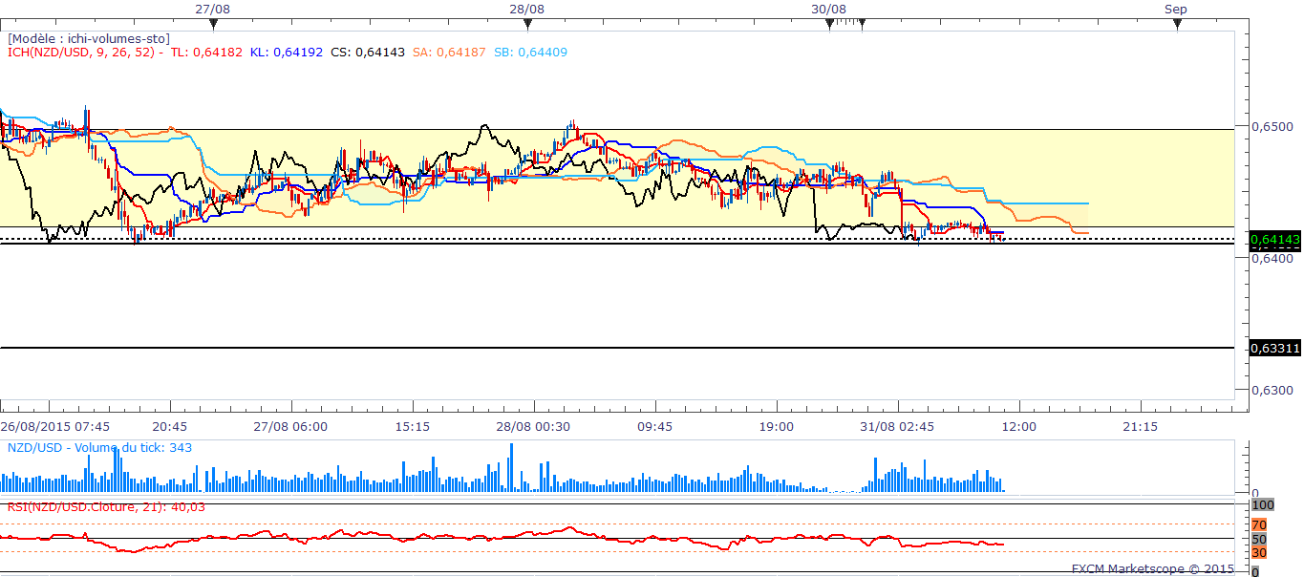Click the SB: 0,64409 legend value
The width and height of the screenshot is (1304, 577).
coord(530,52)
